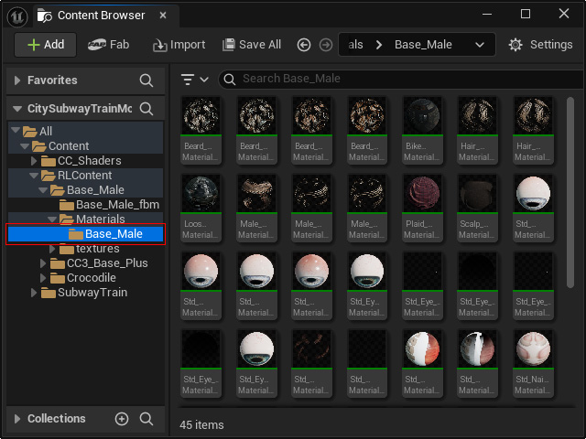
Task: Collapse the Materials folder arrow
Action: coord(52,219)
